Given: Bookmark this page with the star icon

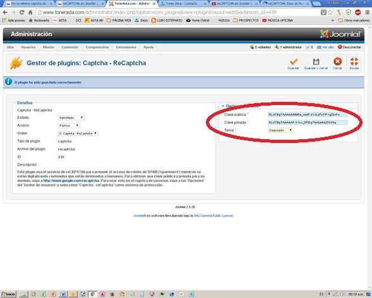Looking at the screenshot, I should [330, 13].
